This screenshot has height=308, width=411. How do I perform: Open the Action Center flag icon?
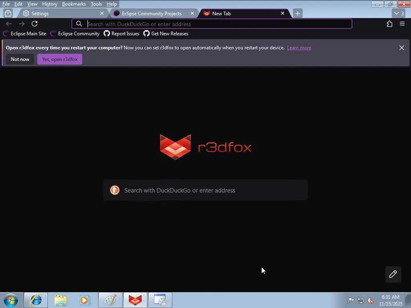[x=351, y=300]
